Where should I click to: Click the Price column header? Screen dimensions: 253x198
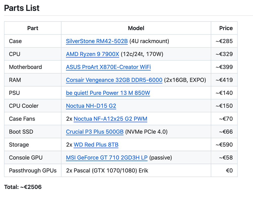tap(226, 28)
